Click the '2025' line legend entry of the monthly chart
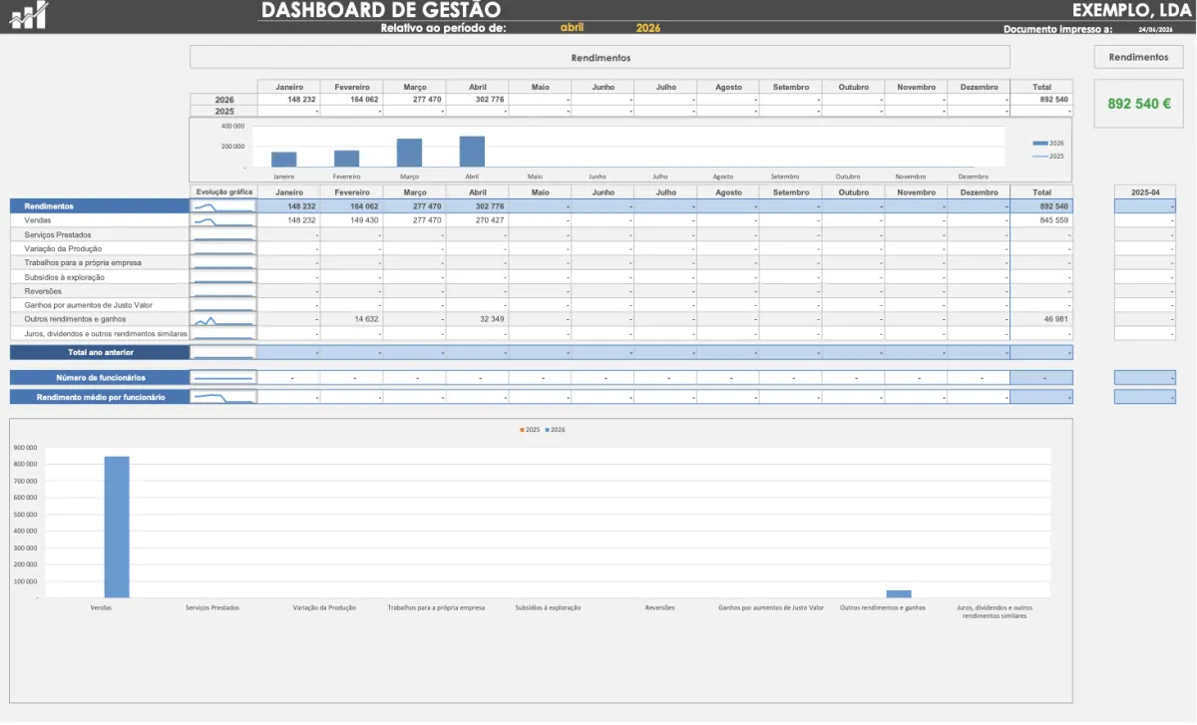This screenshot has height=725, width=1197. pyautogui.click(x=1048, y=156)
